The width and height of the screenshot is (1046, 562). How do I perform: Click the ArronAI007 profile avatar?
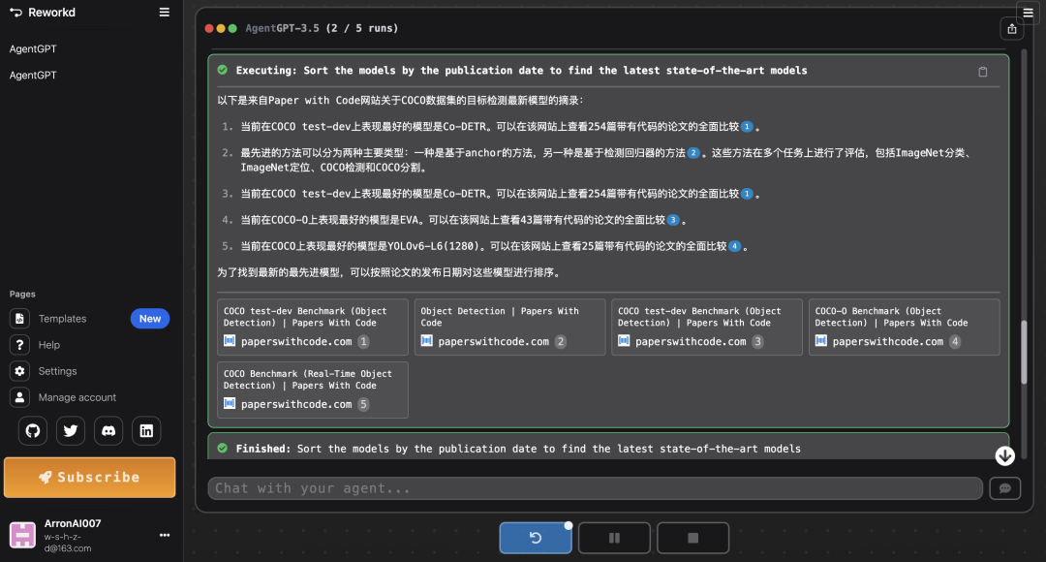[x=22, y=535]
